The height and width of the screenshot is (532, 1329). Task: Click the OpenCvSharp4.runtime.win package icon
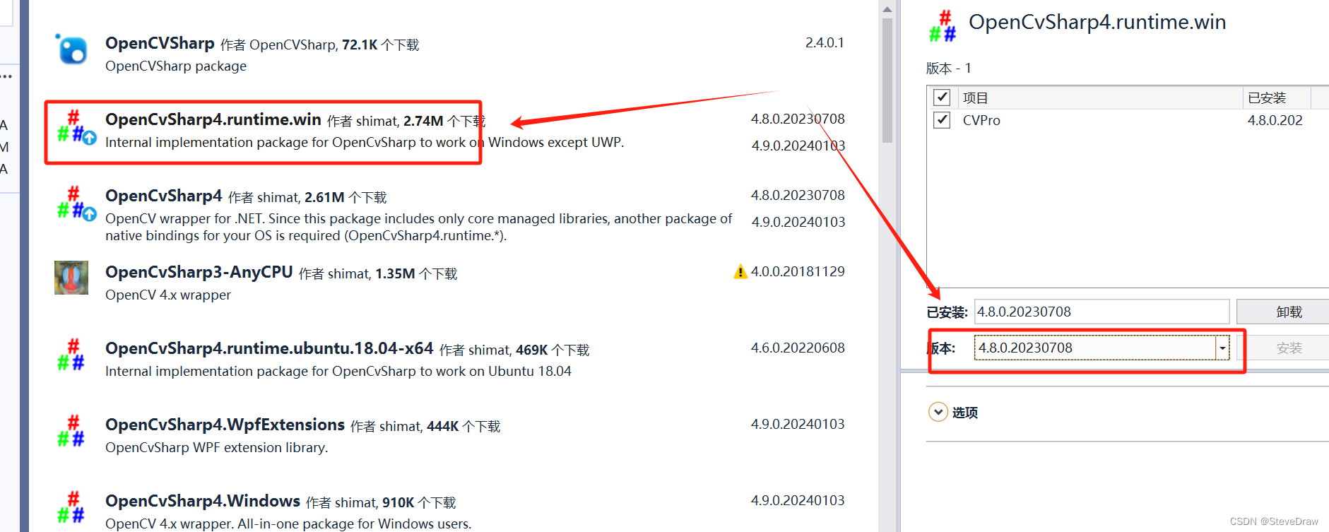[x=76, y=127]
